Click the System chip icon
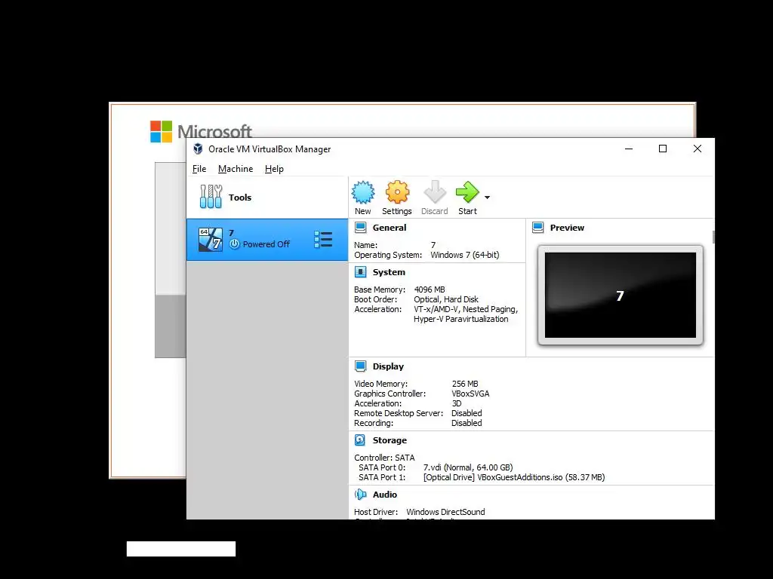This screenshot has width=773, height=579. (360, 271)
